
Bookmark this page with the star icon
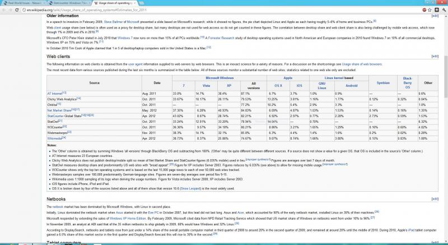[x=430, y=10]
